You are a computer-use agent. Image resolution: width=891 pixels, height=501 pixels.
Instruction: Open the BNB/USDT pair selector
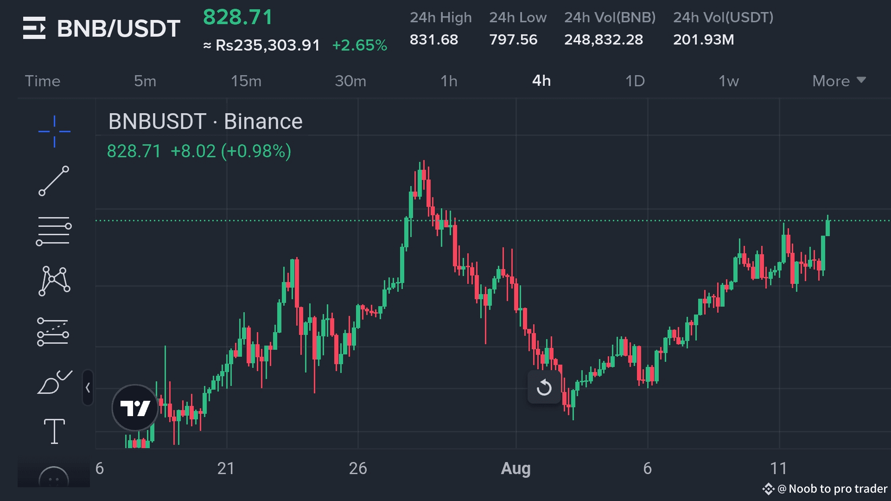tap(118, 29)
